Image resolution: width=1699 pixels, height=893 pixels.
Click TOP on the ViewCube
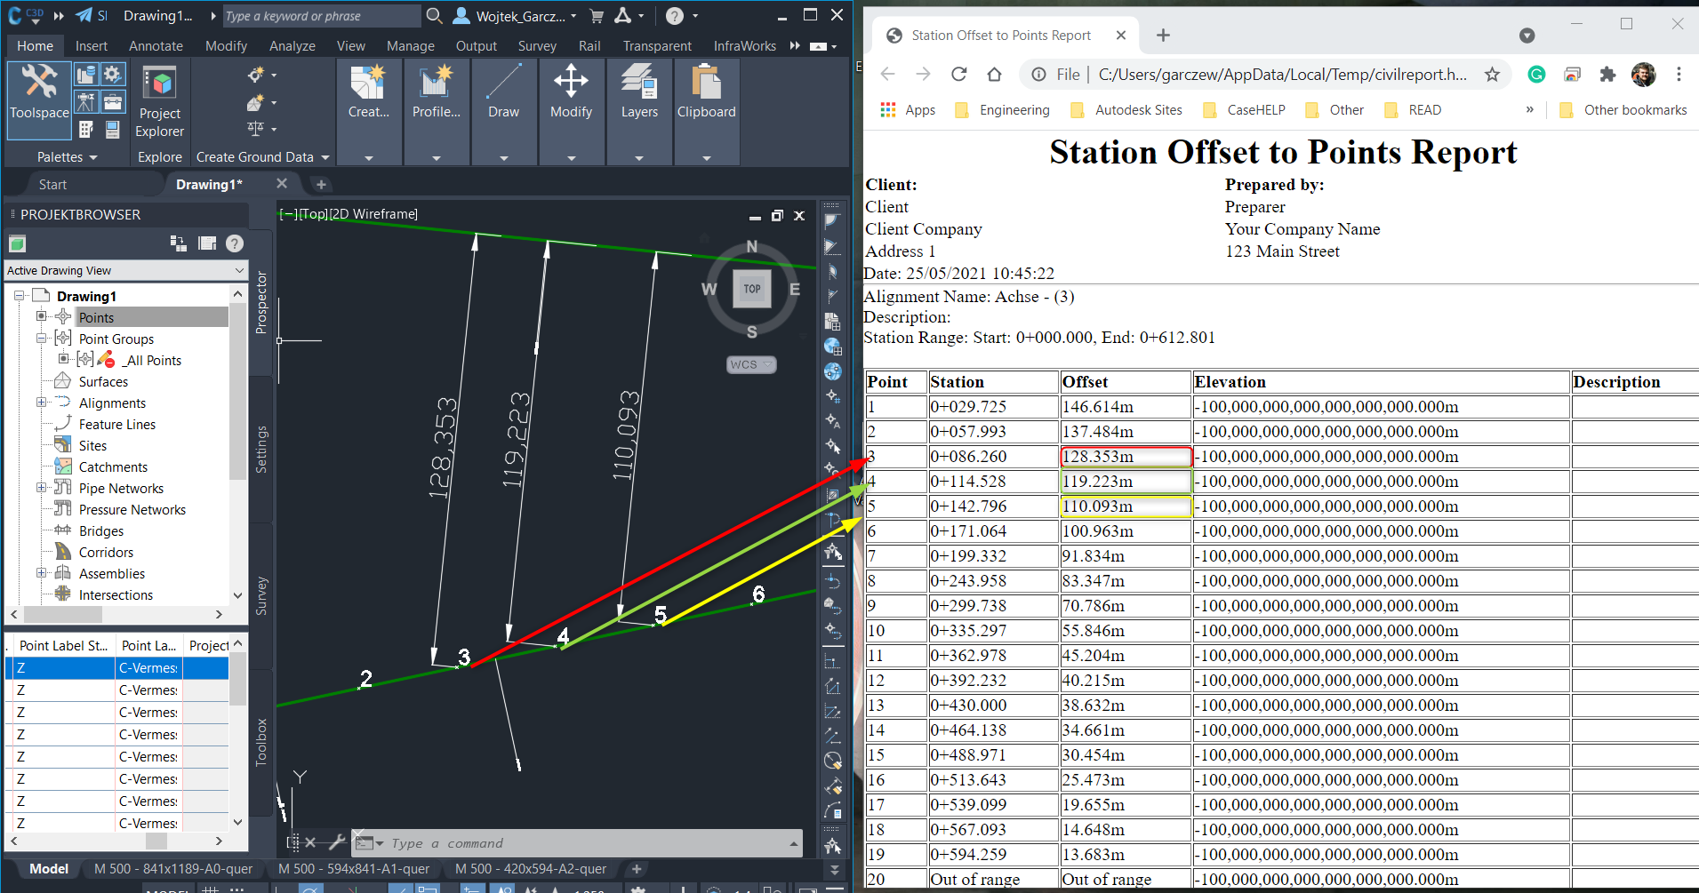751,289
